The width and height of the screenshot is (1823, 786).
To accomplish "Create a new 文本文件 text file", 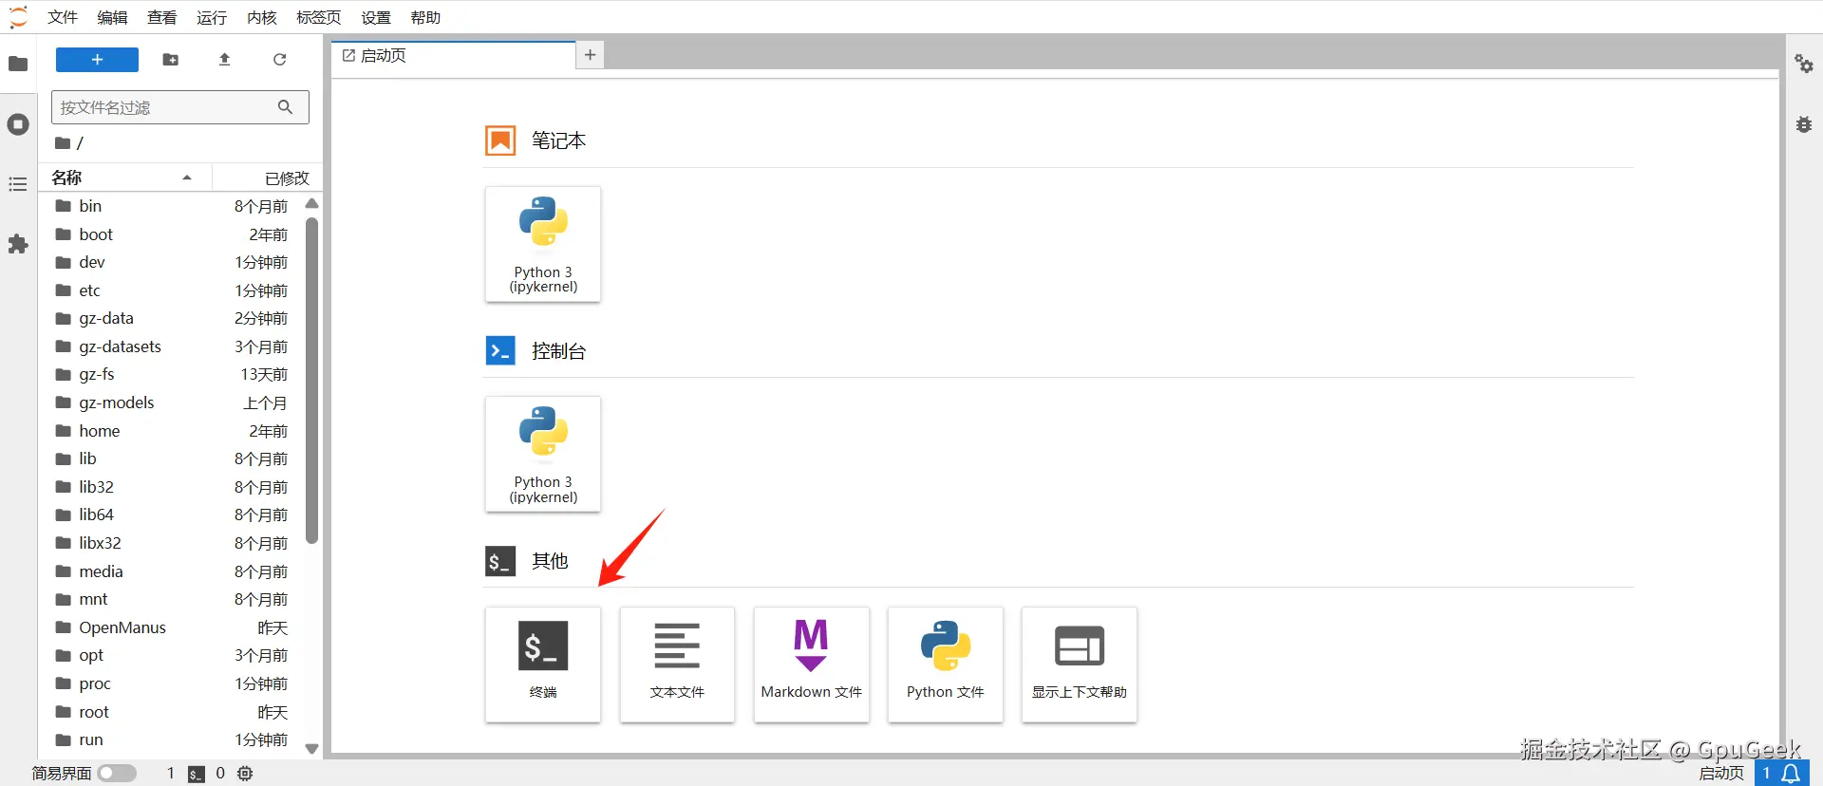I will point(677,664).
